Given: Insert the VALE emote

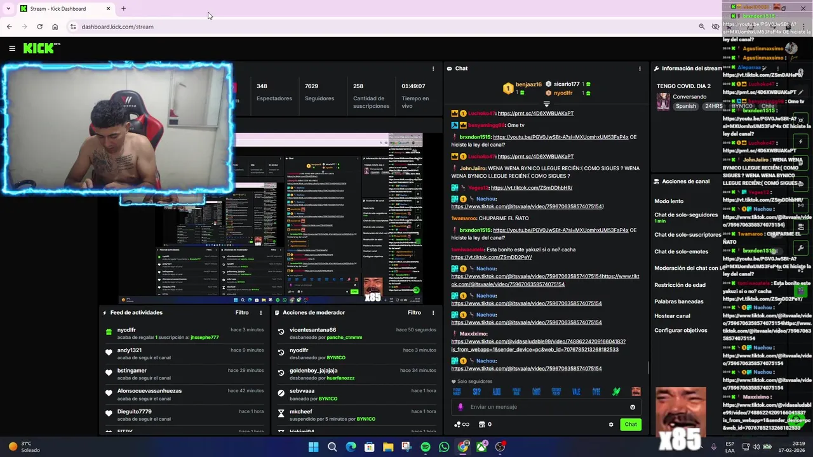Looking at the screenshot, I should pos(576,392).
